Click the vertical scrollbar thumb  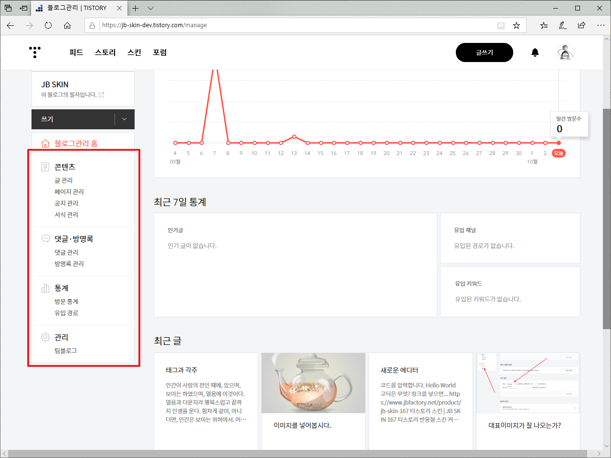(x=607, y=219)
